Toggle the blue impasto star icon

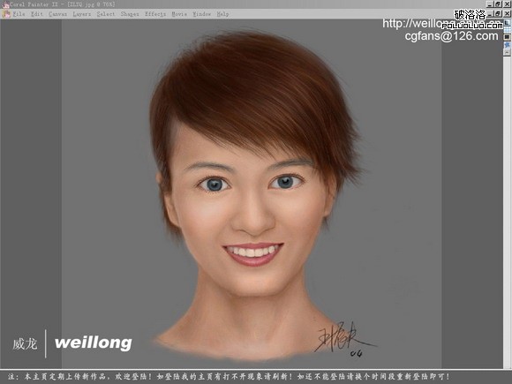tap(507, 45)
